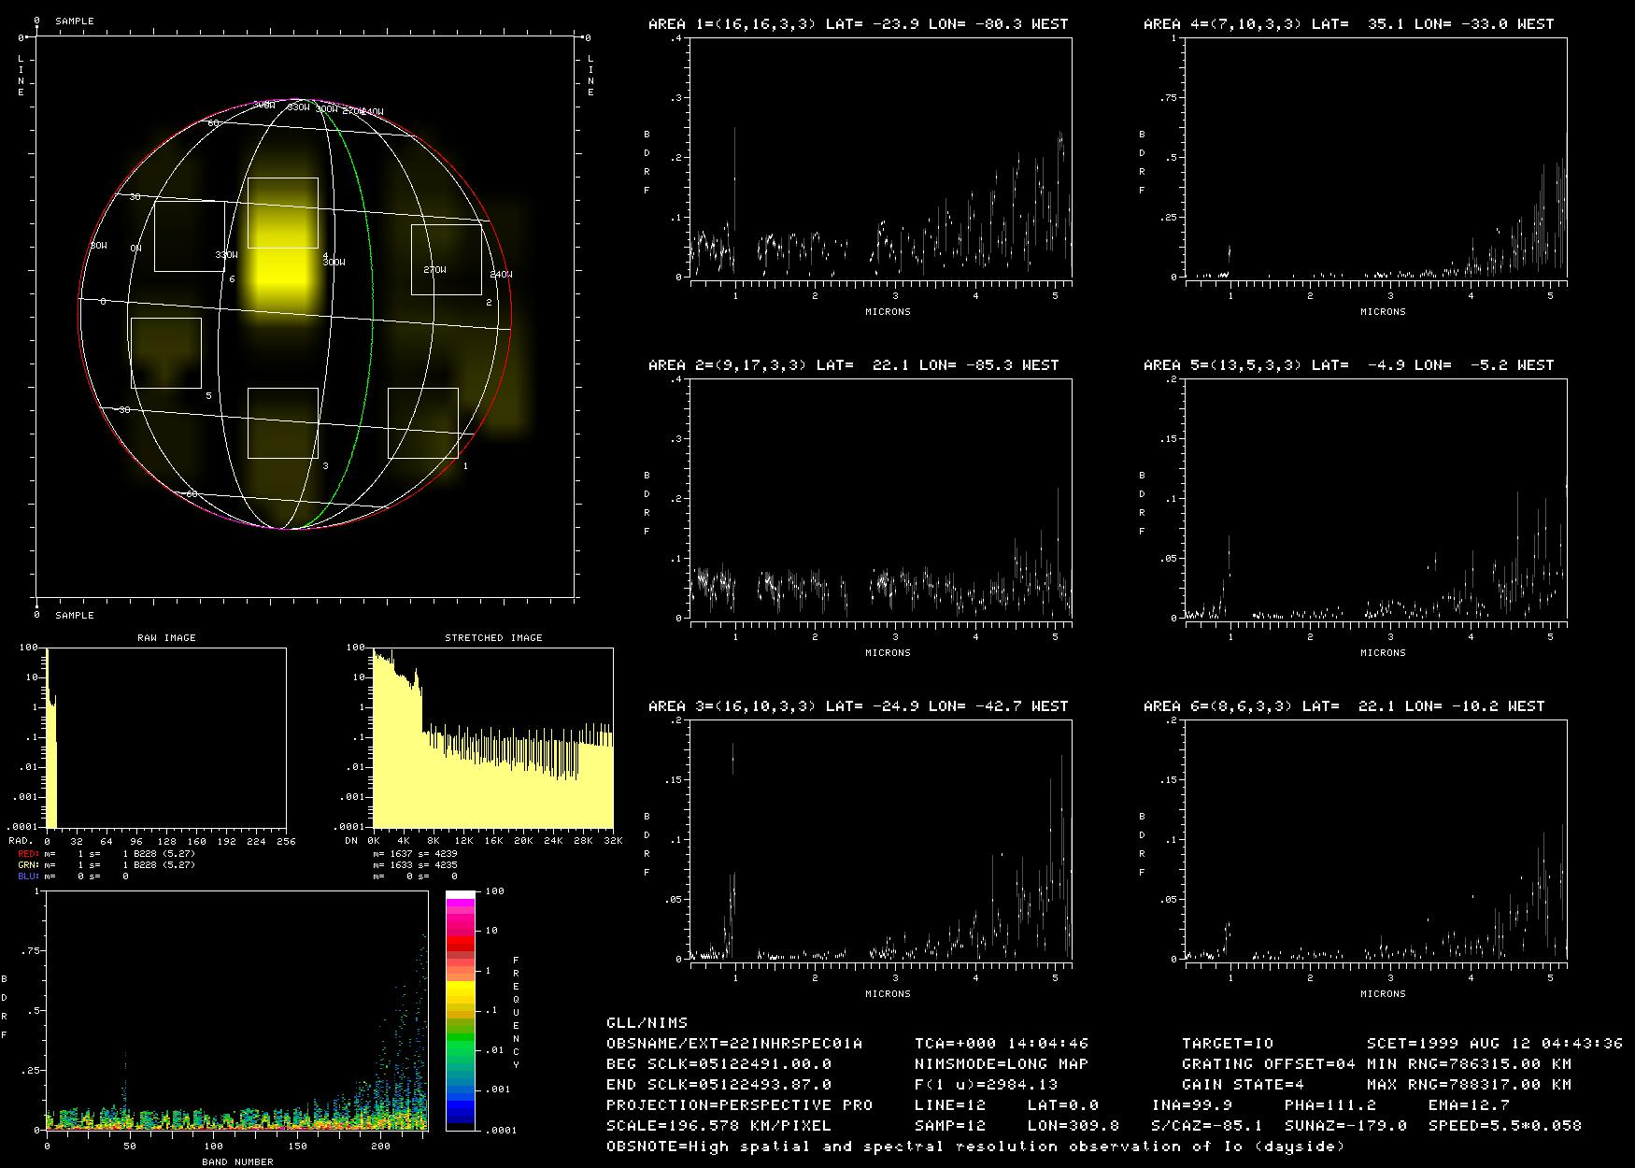Click the Area 6 box on the globe
This screenshot has width=1635, height=1168.
[189, 235]
